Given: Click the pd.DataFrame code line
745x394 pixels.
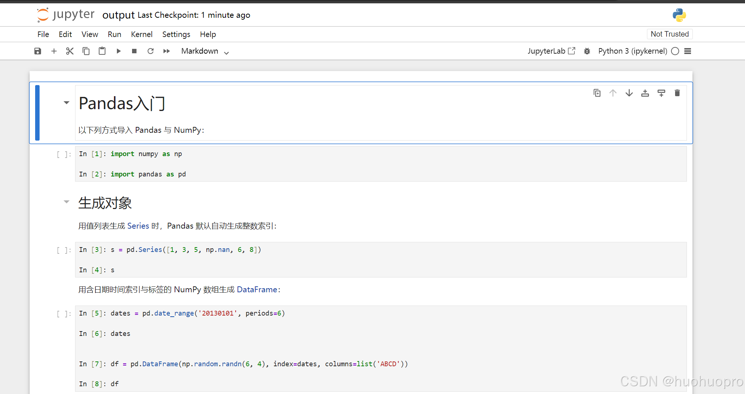Looking at the screenshot, I should 243,364.
